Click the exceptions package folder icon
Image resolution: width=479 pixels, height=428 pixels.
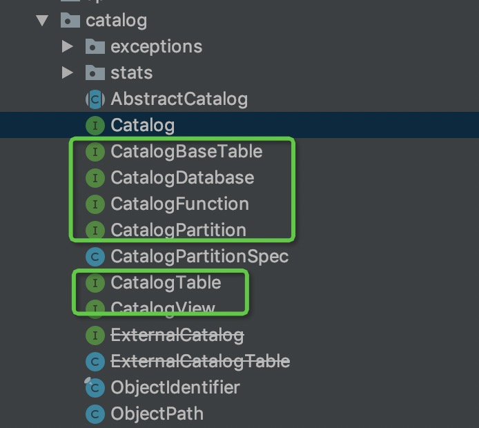(x=95, y=47)
